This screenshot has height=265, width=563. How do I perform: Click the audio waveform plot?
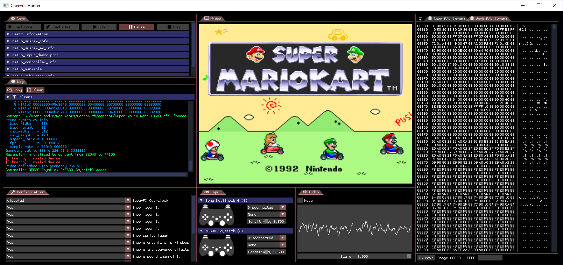tap(354, 228)
